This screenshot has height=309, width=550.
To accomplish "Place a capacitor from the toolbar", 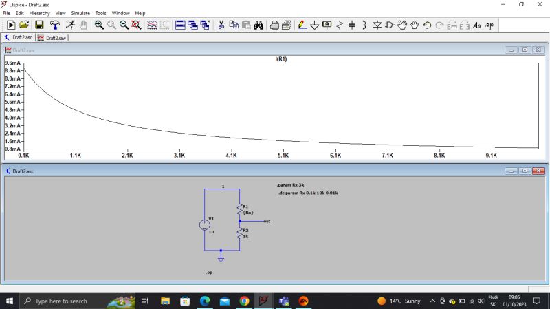I will click(352, 25).
